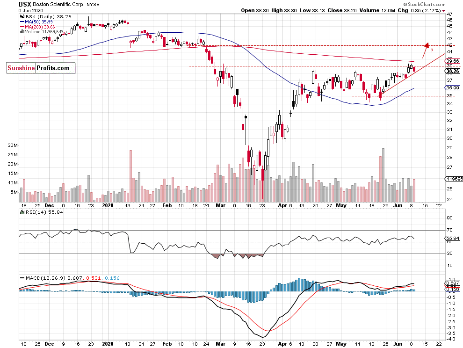
Task: Click the 9-Jun-2020 date stamp
Action: point(31,10)
